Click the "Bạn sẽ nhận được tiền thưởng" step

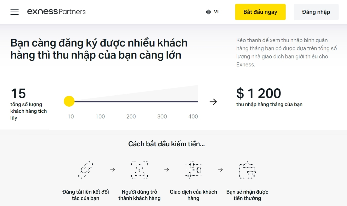point(247,195)
